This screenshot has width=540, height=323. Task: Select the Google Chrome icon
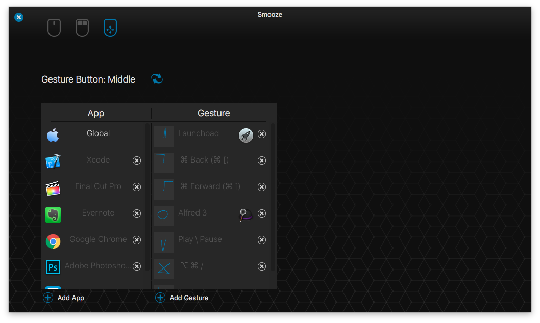pos(53,241)
